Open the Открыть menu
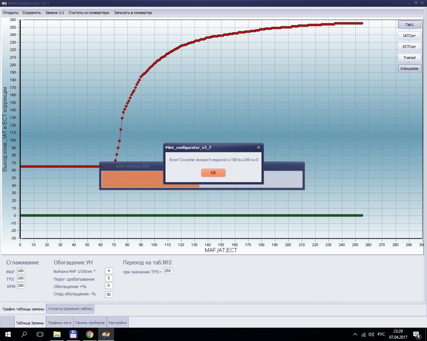Image resolution: width=427 pixels, height=341 pixels. coord(11,13)
